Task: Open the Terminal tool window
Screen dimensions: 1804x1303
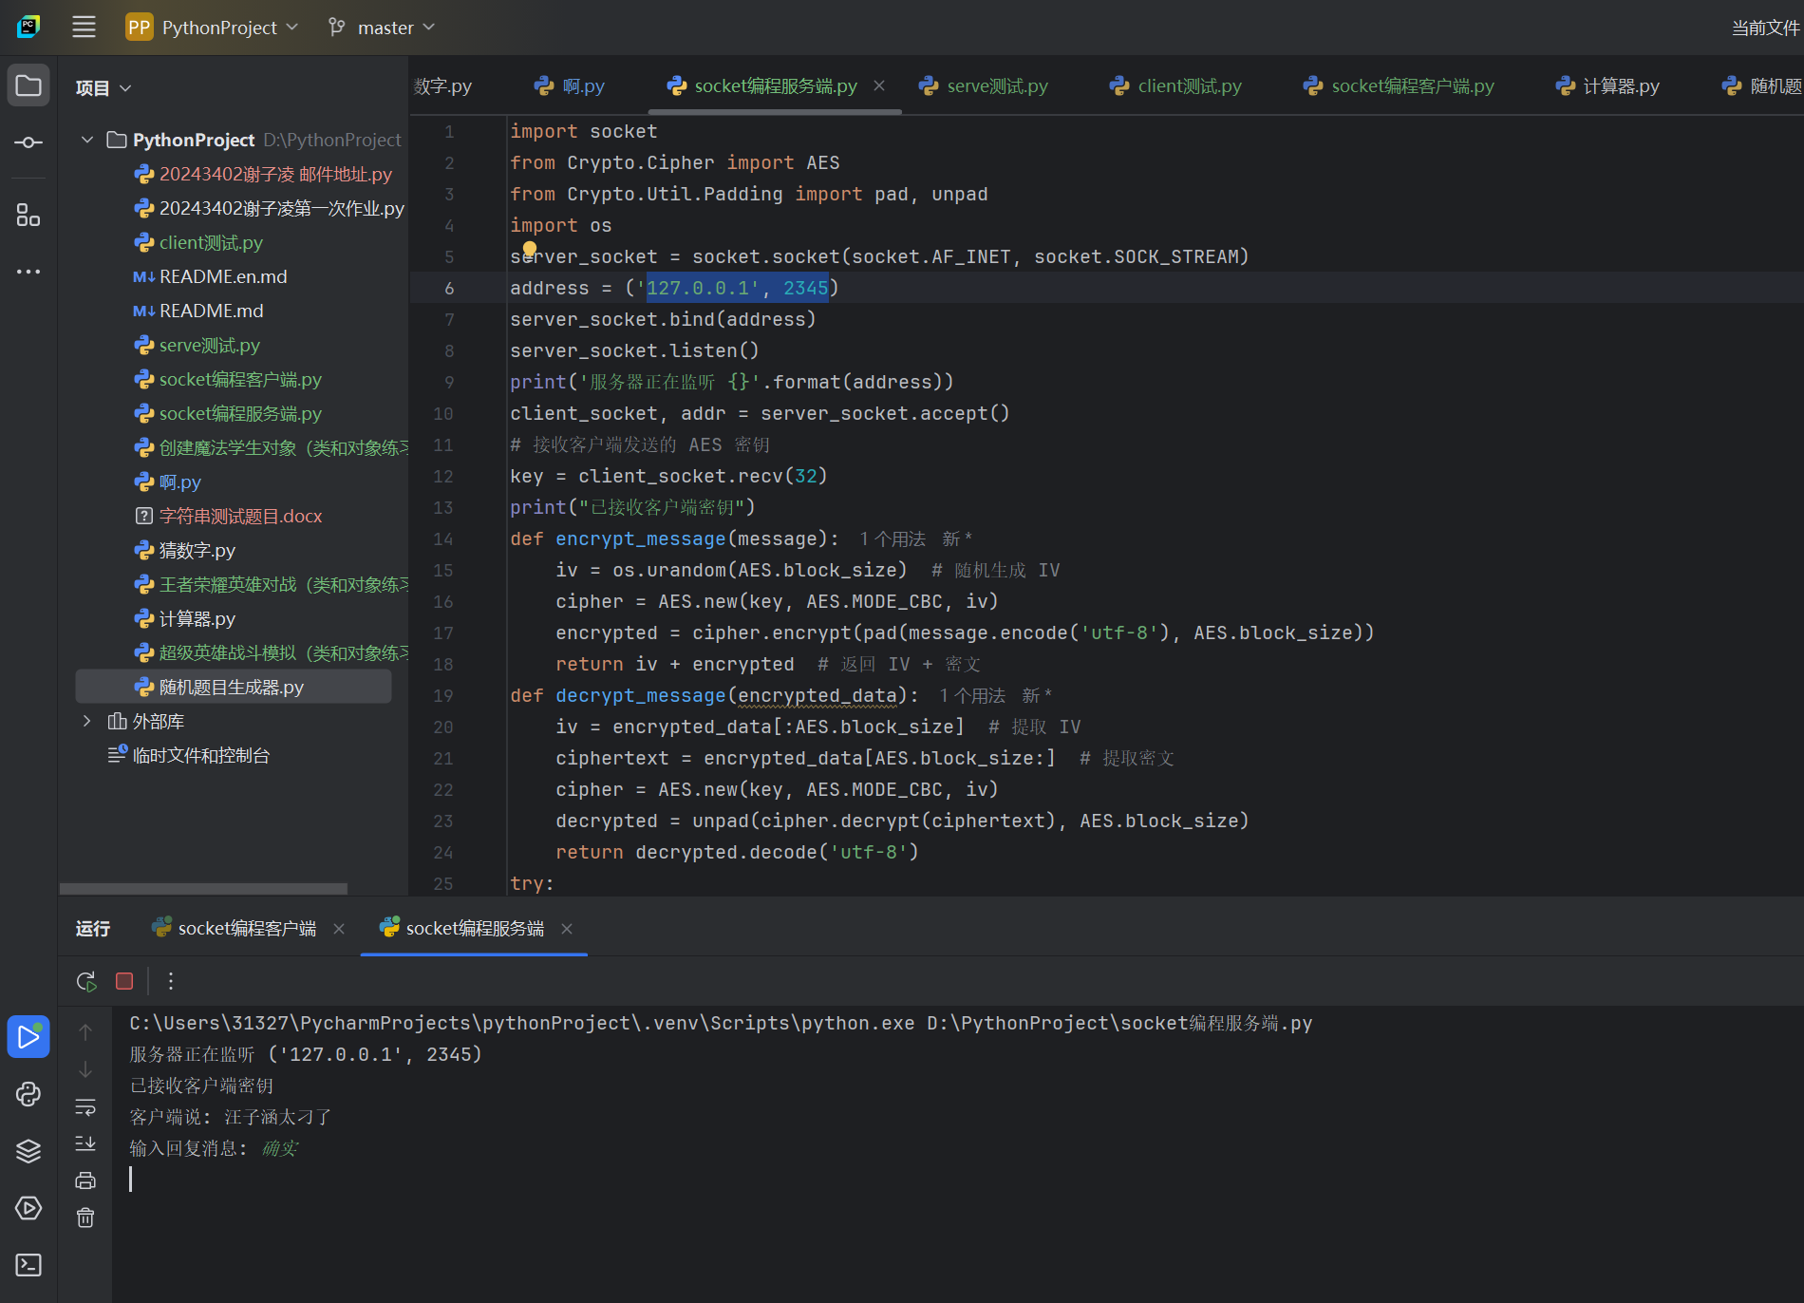Action: 28,1265
